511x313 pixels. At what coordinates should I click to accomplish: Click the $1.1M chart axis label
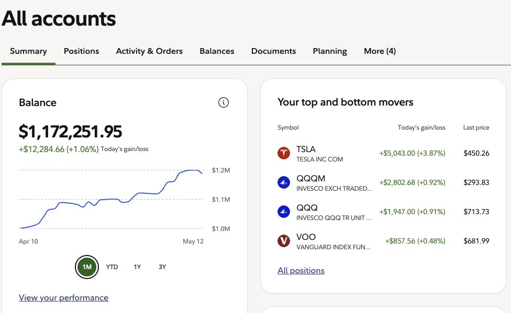221,200
